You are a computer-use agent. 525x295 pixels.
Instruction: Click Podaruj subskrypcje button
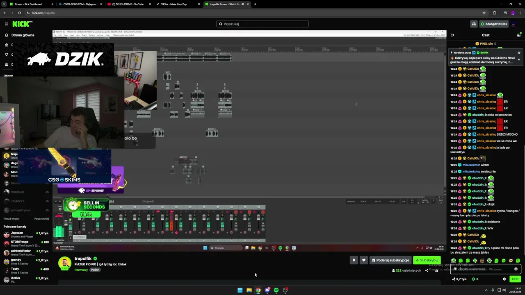[x=390, y=260]
